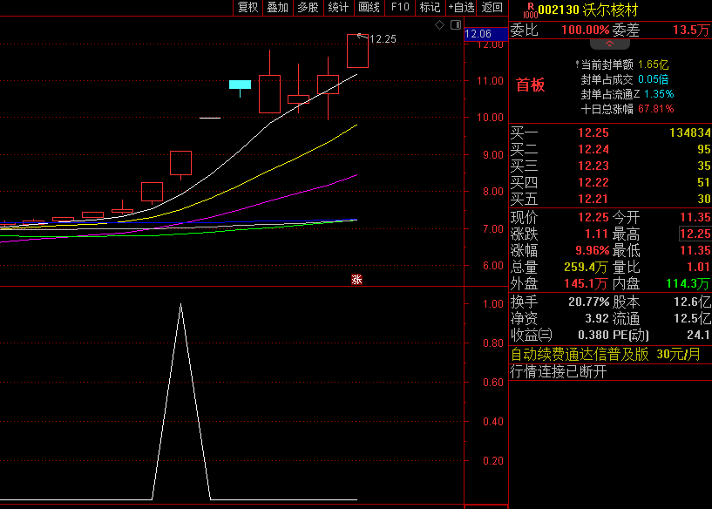
Task: Click the 买一 bid price 12.25
Action: point(593,133)
